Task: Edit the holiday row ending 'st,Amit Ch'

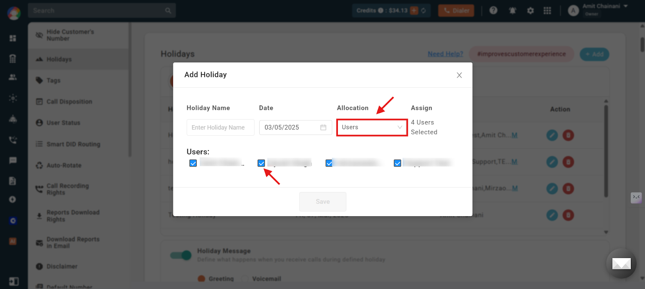Action: pyautogui.click(x=552, y=135)
